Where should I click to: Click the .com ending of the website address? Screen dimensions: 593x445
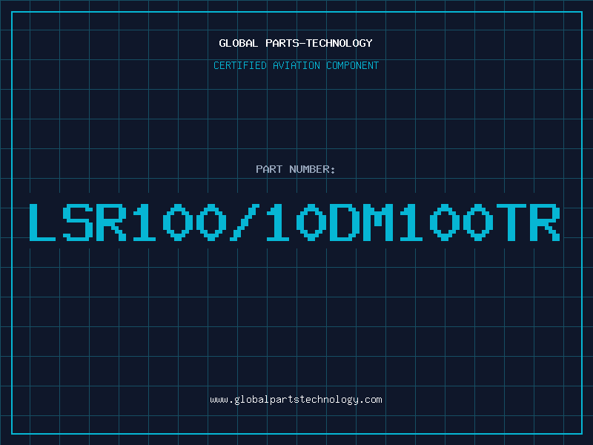click(371, 400)
